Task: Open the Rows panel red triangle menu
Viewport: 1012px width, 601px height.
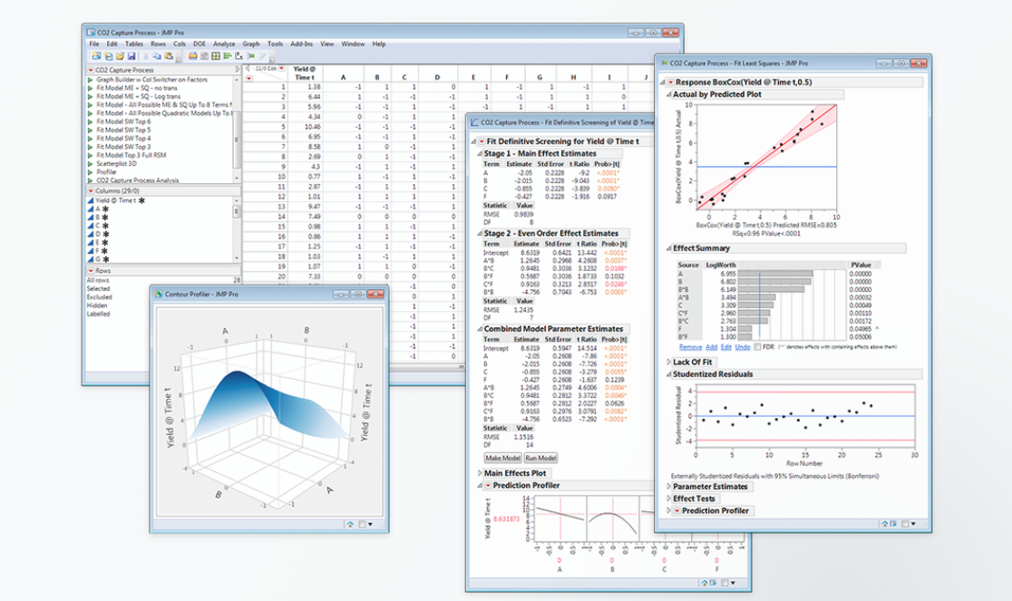Action: pyautogui.click(x=91, y=271)
